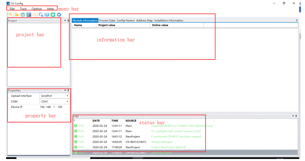Click the Online value column header
Image resolution: width=305 pixels, height=161 pixels.
[x=160, y=25]
